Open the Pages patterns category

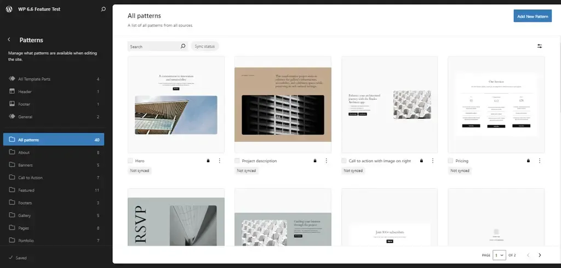(x=54, y=227)
